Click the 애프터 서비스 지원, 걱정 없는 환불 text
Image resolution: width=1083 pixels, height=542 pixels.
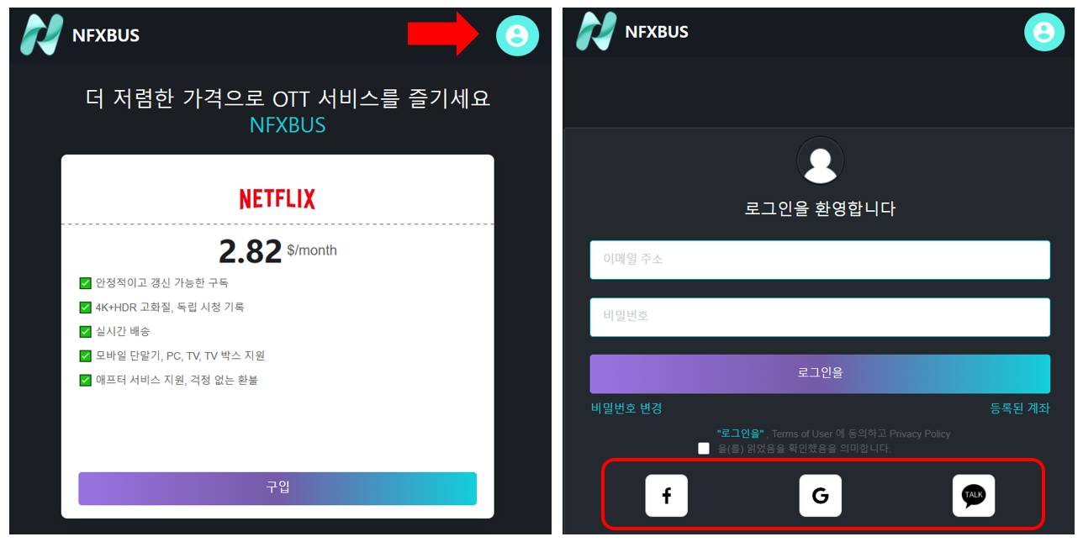(x=177, y=380)
